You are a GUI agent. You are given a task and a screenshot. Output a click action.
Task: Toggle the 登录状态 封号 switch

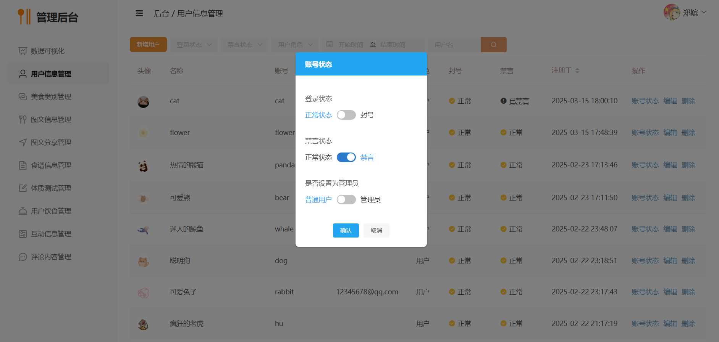[346, 115]
